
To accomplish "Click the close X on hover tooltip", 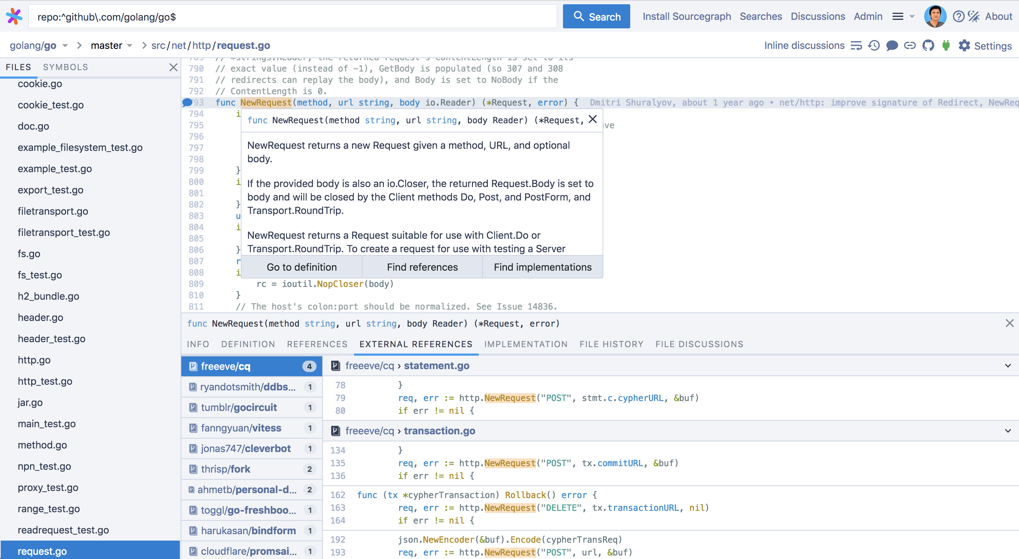I will (x=592, y=119).
